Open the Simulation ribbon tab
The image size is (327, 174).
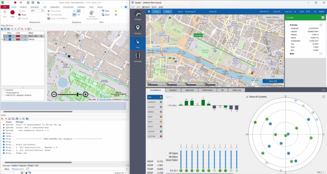click(35, 7)
